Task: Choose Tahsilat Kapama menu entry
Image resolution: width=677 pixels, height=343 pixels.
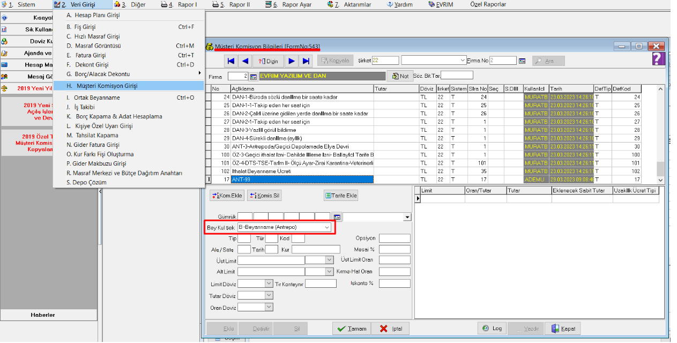Action: click(x=129, y=135)
